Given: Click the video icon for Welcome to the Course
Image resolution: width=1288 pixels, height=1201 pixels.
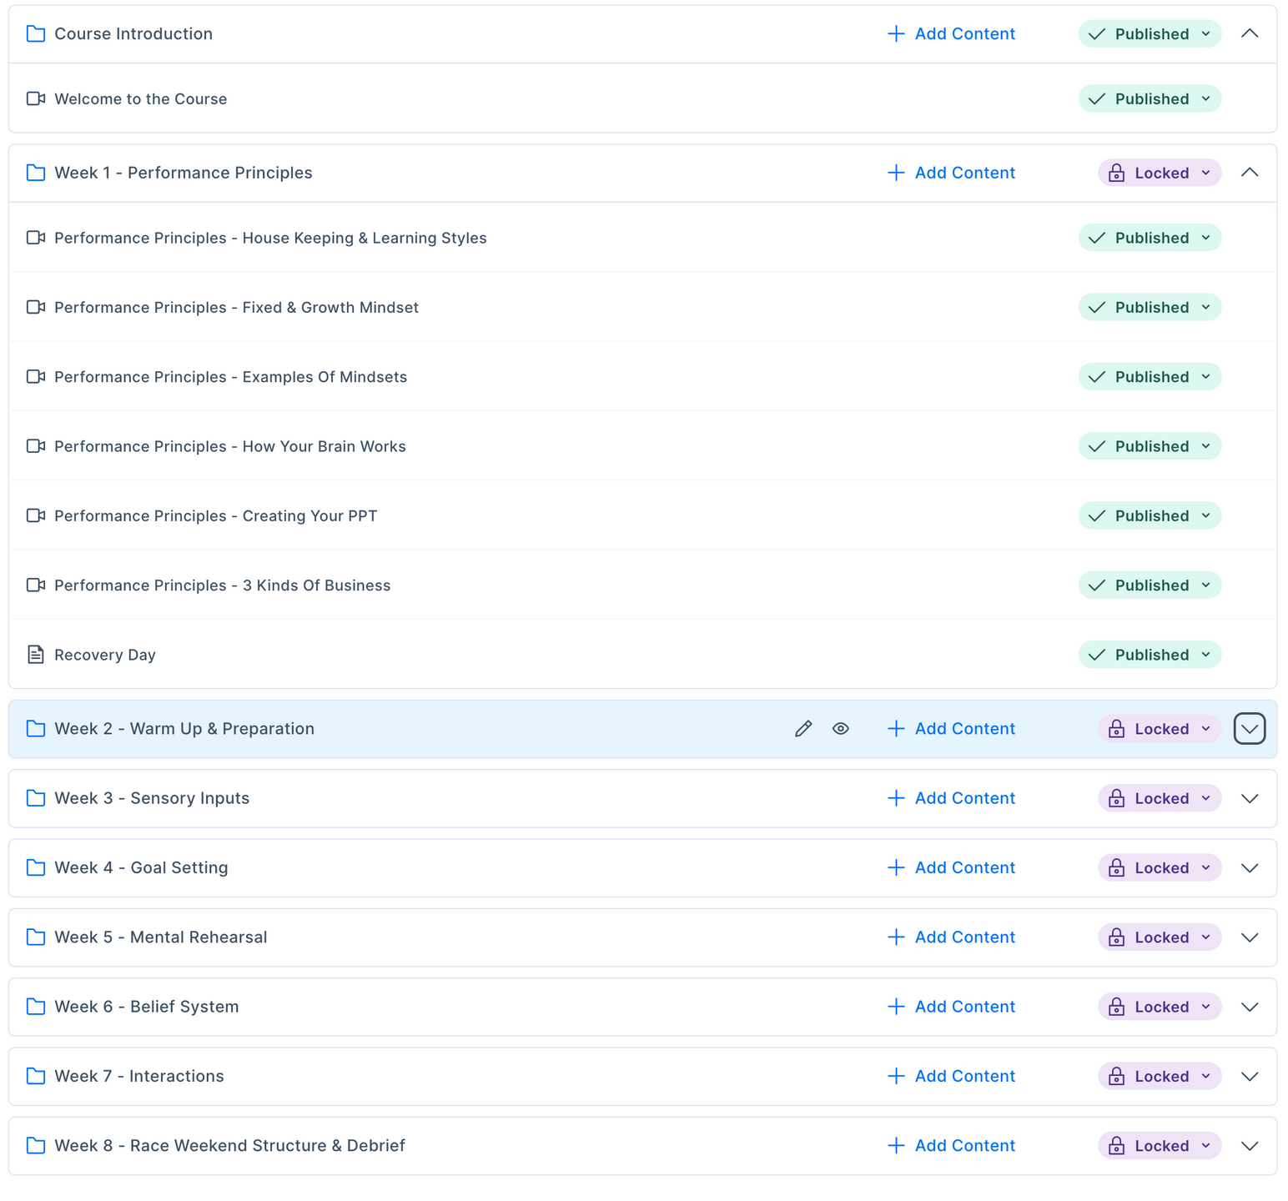Looking at the screenshot, I should (x=36, y=99).
